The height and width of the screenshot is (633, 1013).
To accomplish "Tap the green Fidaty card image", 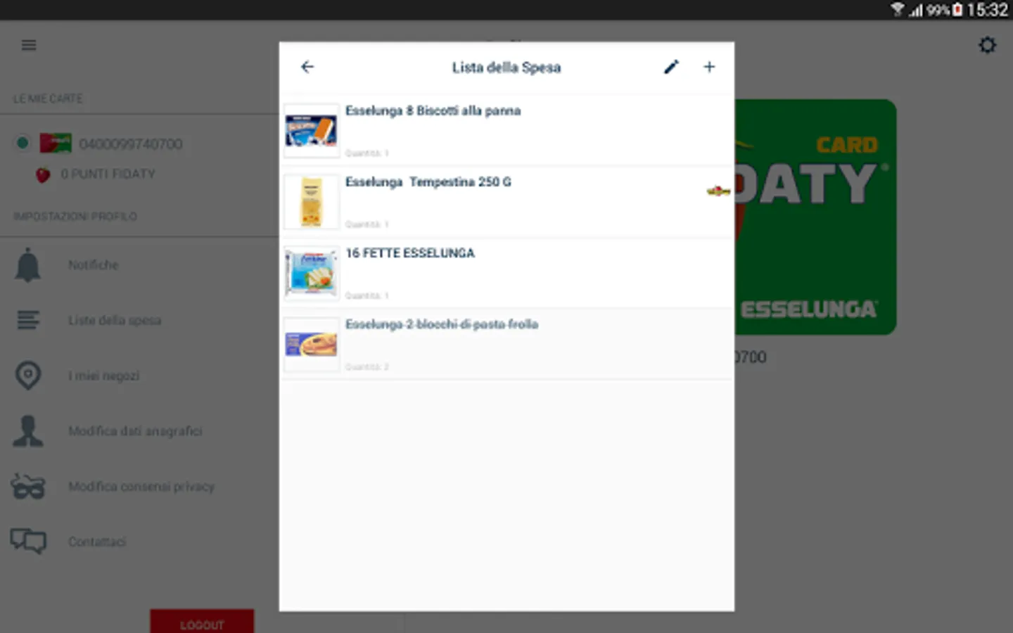I will point(815,217).
